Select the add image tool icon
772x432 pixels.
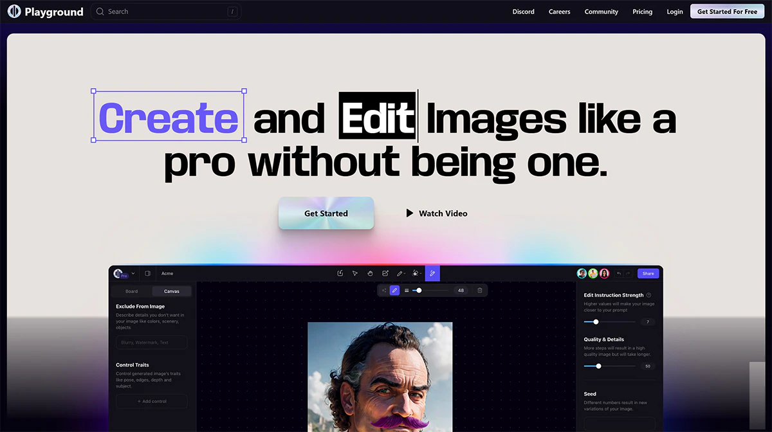tap(385, 273)
